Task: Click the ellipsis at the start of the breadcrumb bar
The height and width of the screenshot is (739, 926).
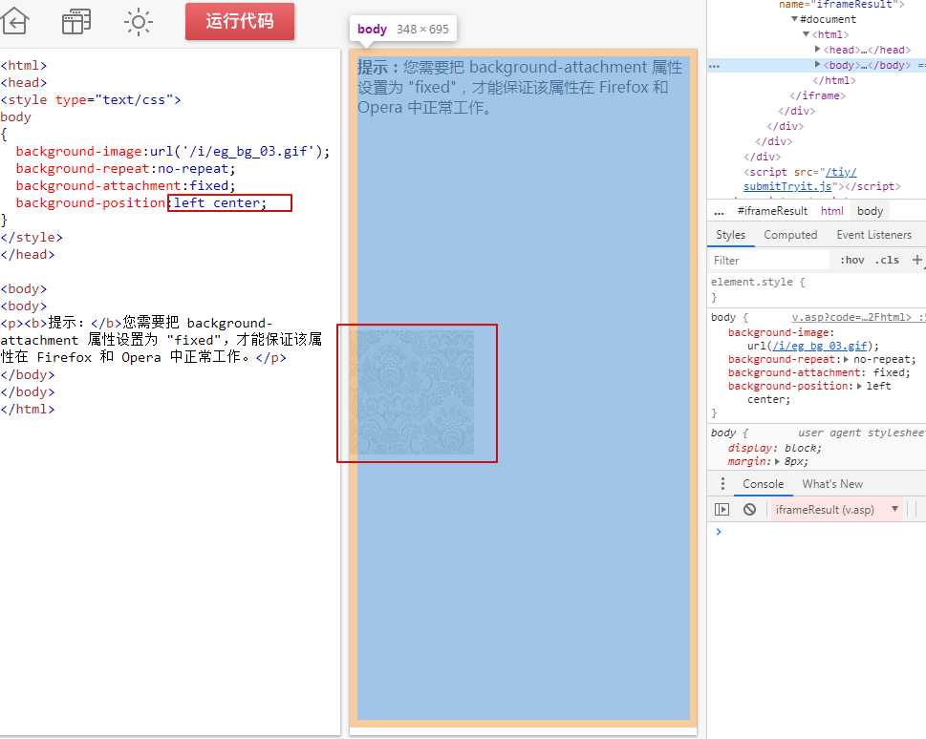Action: point(719,211)
